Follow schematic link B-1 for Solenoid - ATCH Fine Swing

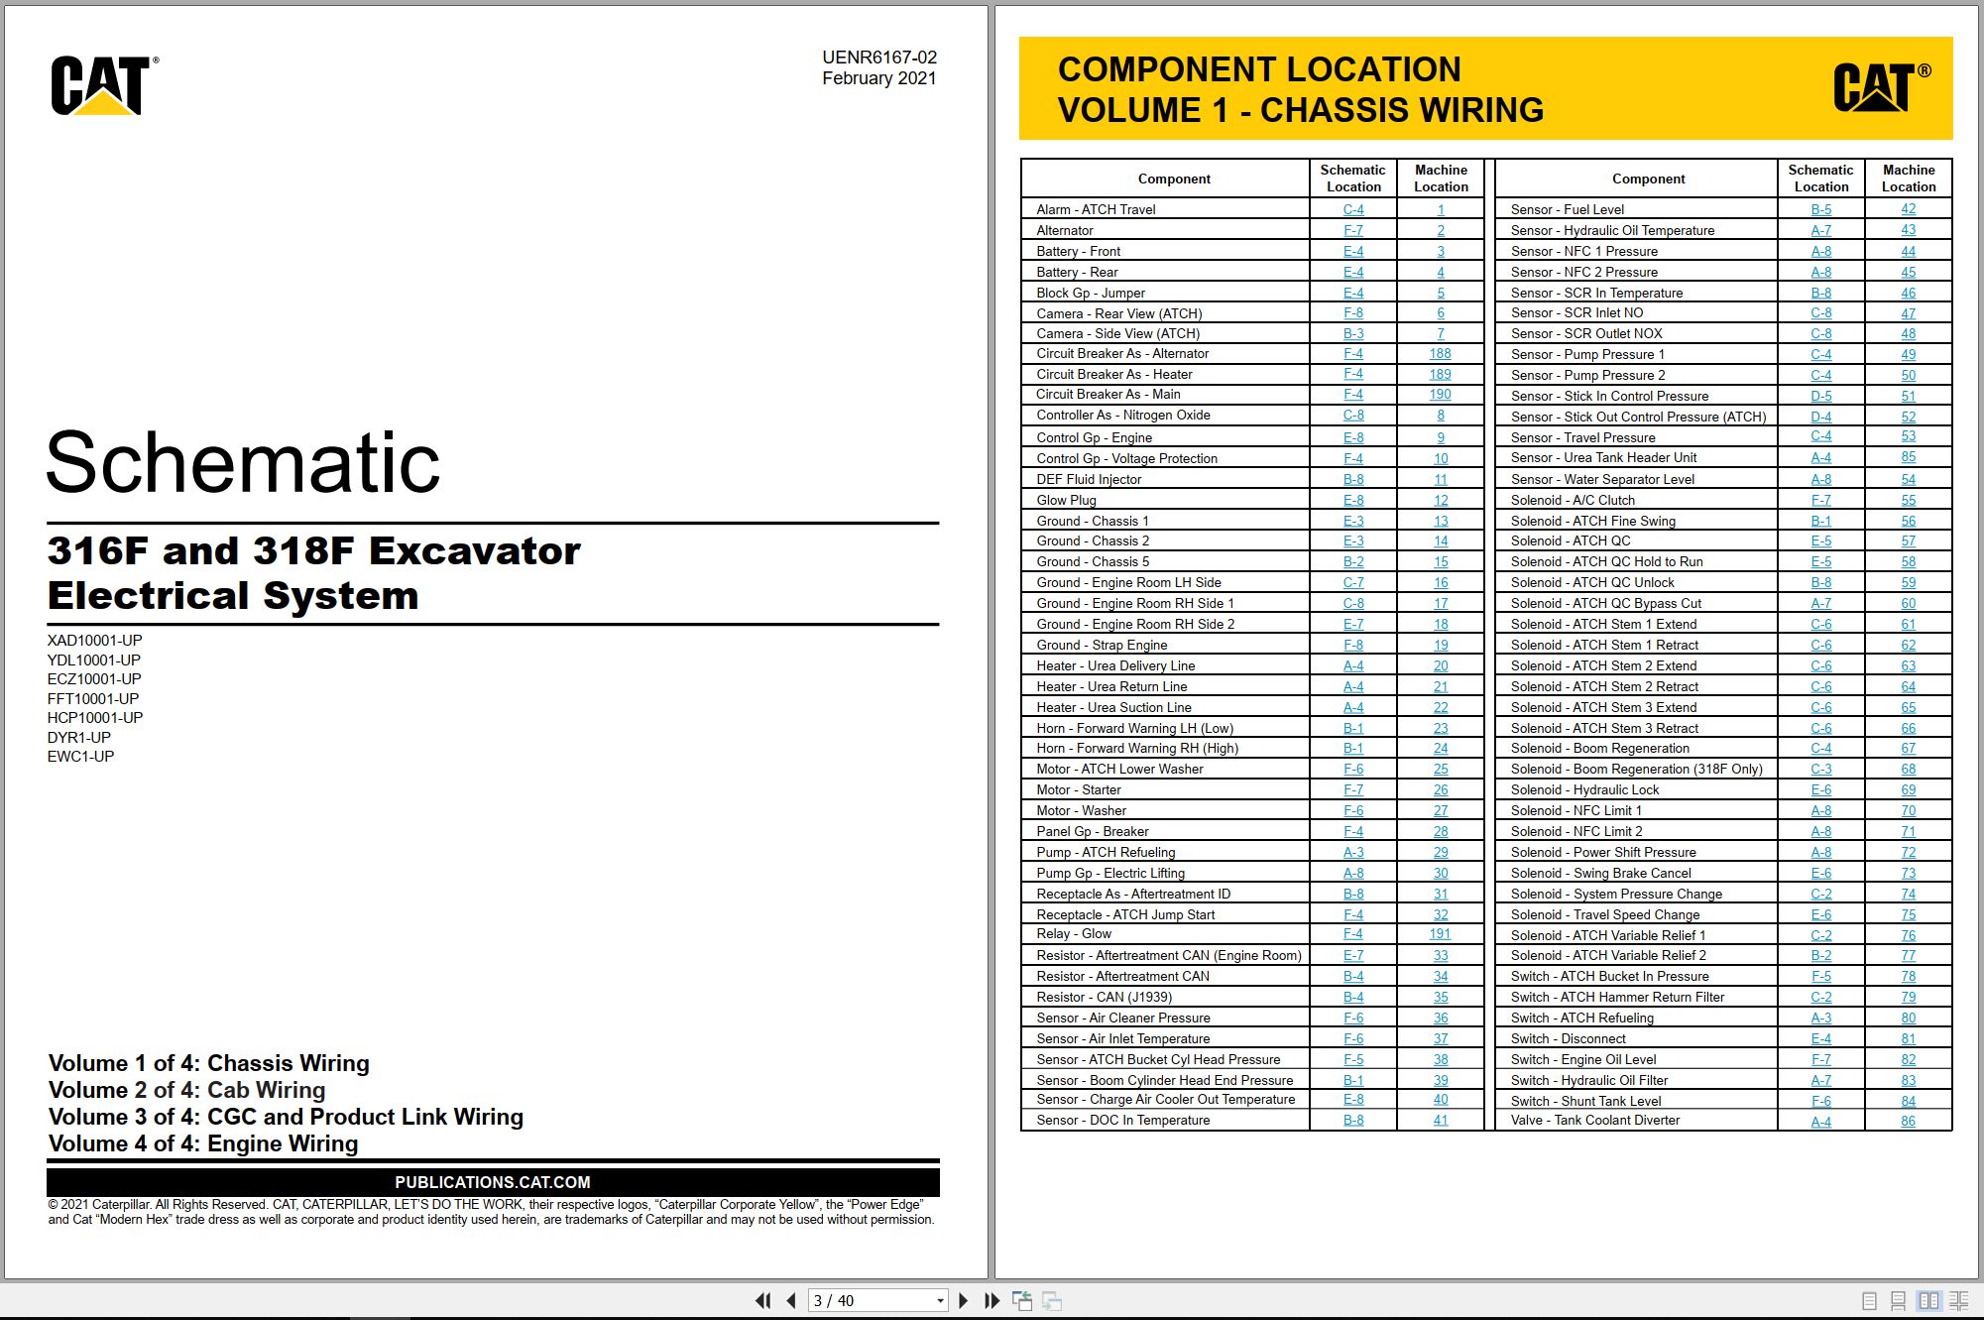point(1821,521)
